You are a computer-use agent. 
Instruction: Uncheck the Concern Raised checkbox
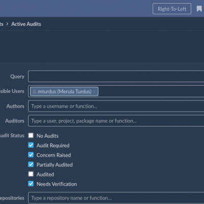pos(31,155)
